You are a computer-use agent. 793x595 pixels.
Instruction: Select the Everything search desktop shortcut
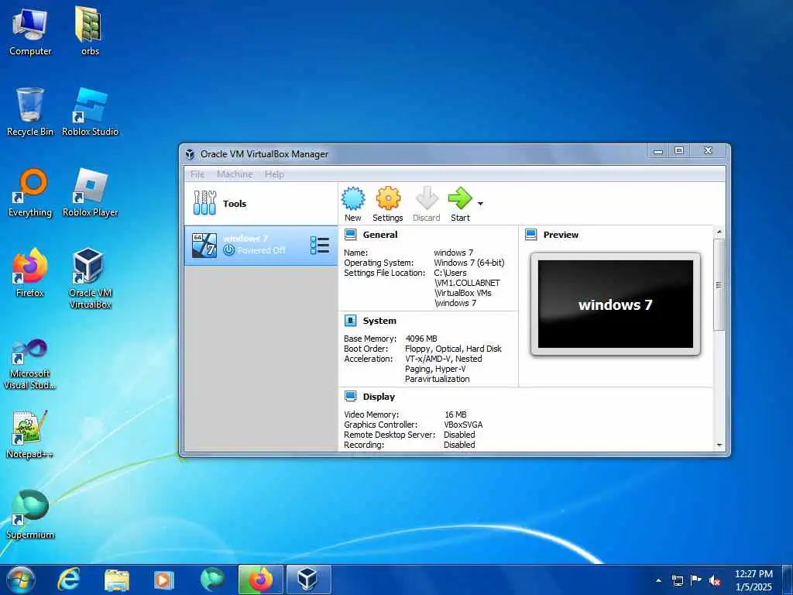tap(30, 193)
